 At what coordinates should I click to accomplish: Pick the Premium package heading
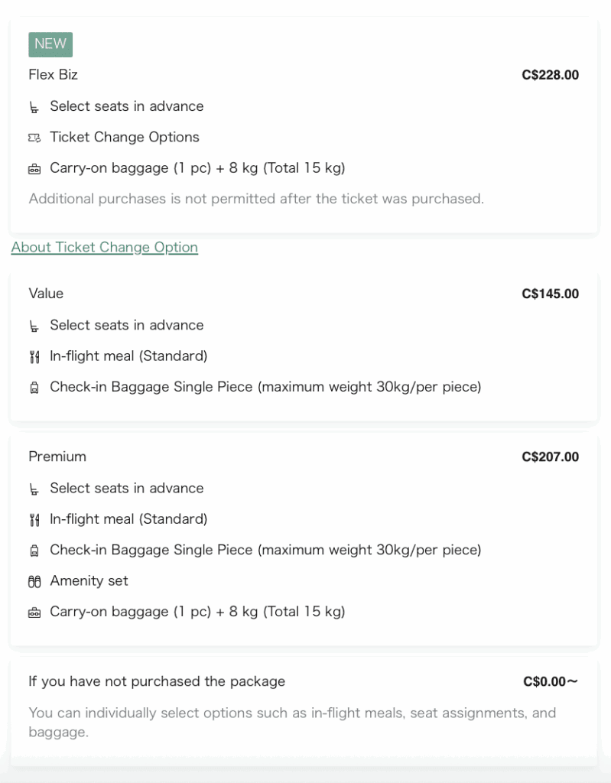point(57,456)
